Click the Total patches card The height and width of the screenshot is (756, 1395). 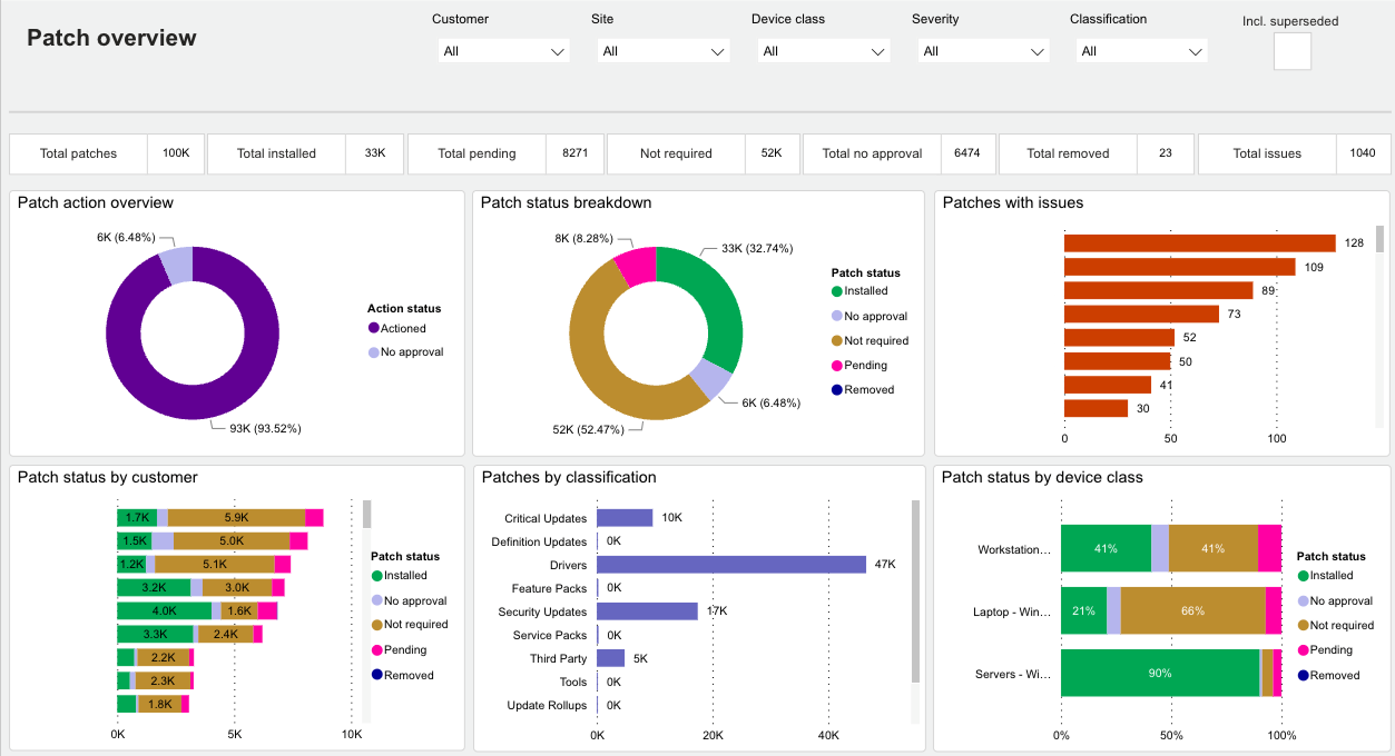tap(107, 154)
